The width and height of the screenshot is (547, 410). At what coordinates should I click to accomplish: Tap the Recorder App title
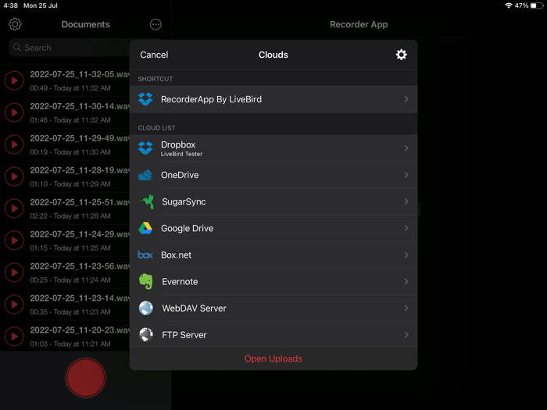[359, 24]
